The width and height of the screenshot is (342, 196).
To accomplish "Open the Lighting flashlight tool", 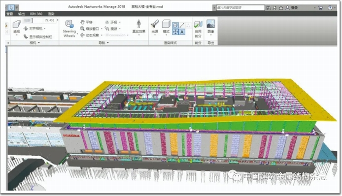I will click(x=155, y=27).
